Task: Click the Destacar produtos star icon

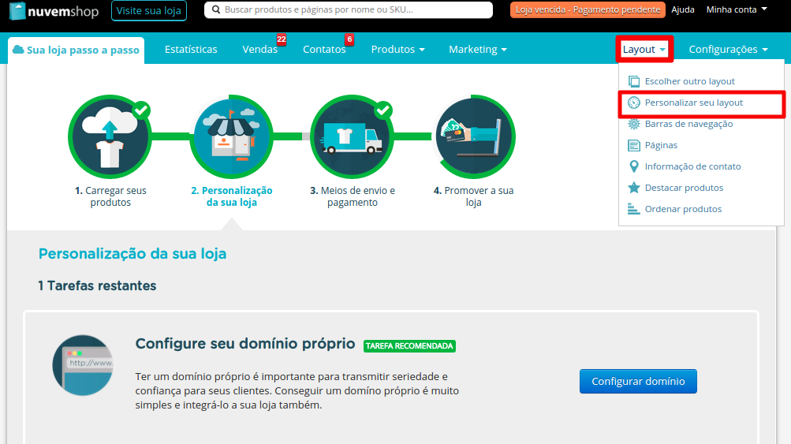Action: [x=633, y=188]
